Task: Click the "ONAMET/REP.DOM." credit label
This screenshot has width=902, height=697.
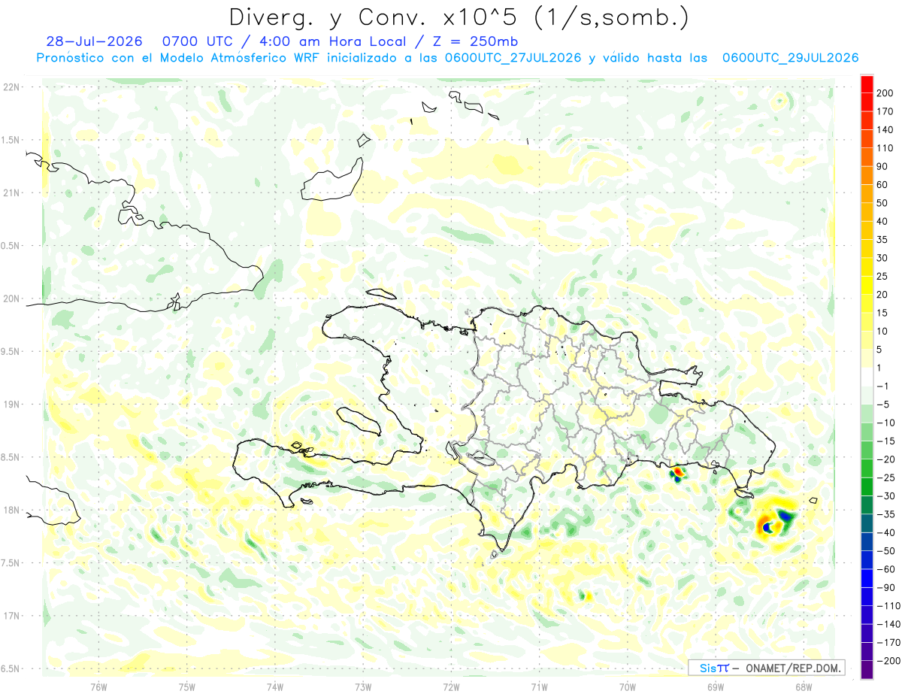Action: point(794,668)
